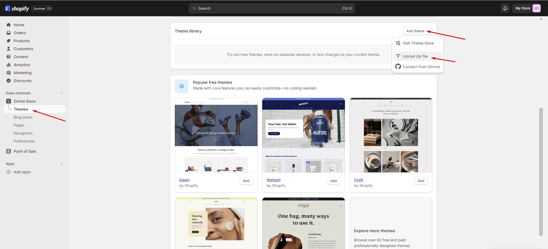Click the Home label in the sidebar

click(x=19, y=25)
